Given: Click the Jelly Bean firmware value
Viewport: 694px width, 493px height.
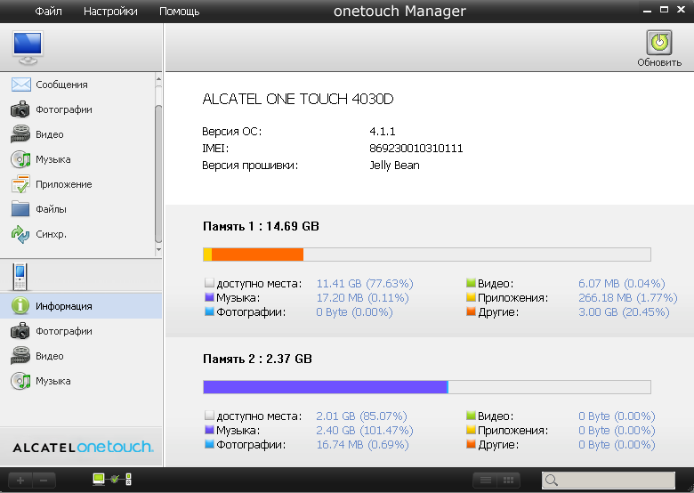Looking at the screenshot, I should point(394,165).
